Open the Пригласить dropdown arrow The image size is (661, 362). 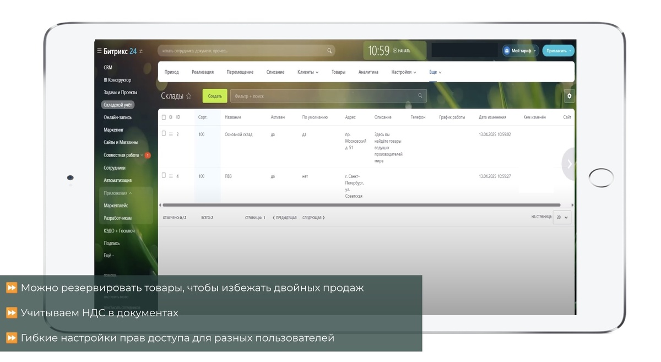(570, 51)
